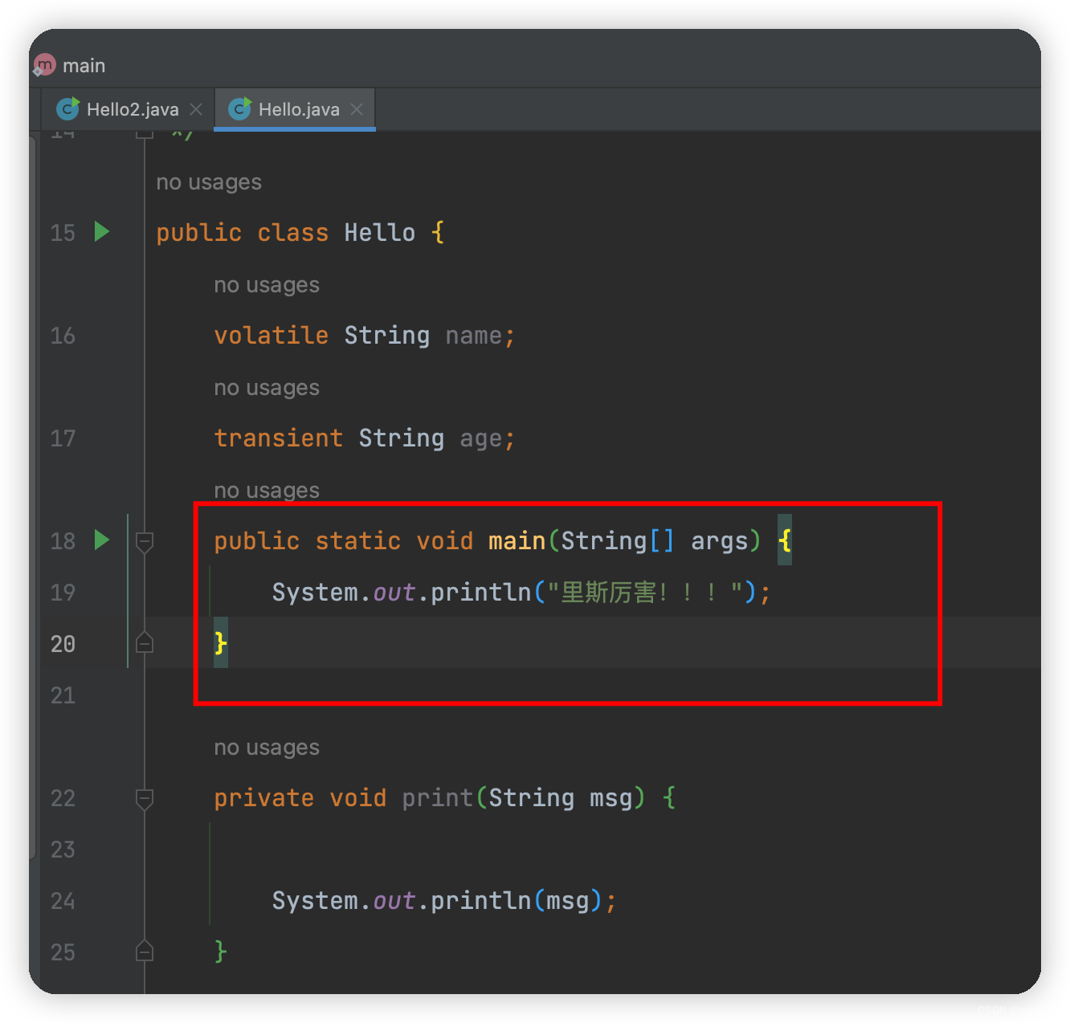
Task: Click line number 24 in gutter
Action: coord(63,901)
